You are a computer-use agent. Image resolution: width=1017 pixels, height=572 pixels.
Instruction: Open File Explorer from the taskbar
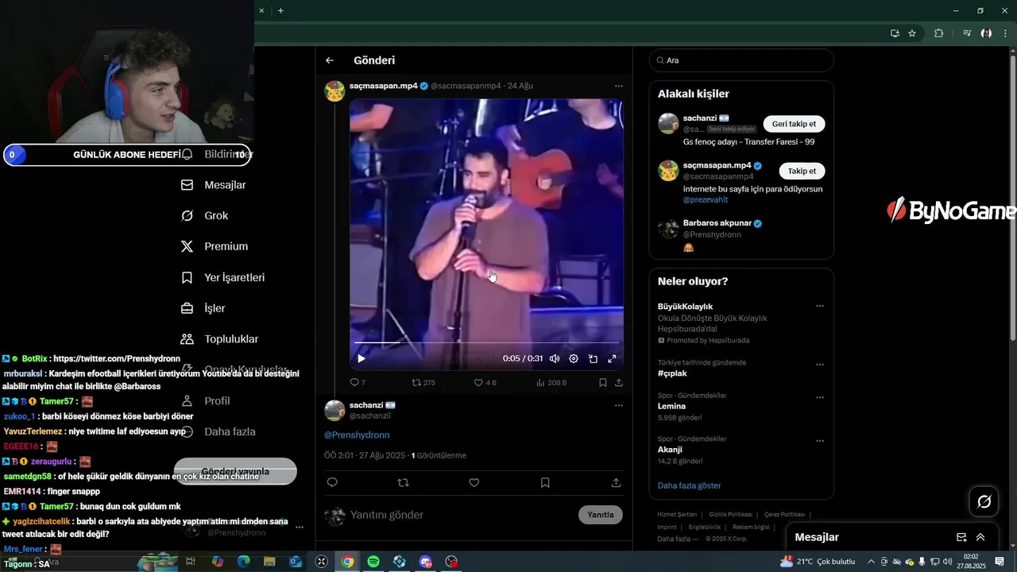click(270, 562)
